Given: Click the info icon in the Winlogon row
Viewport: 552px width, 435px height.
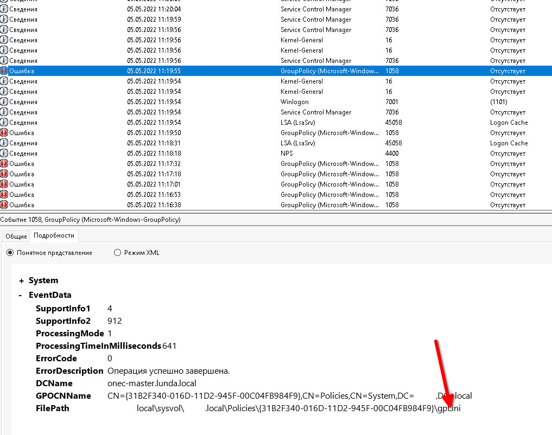Looking at the screenshot, I should pos(4,101).
